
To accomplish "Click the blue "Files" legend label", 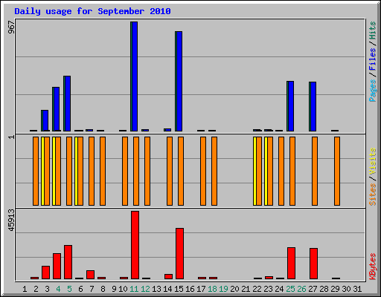I will [x=373, y=59].
